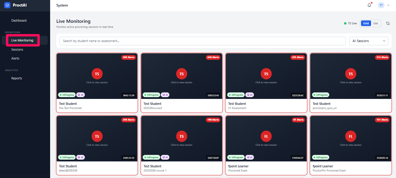Open the 298 Alerts session thumbnail
The height and width of the screenshot is (178, 396).
point(97,139)
